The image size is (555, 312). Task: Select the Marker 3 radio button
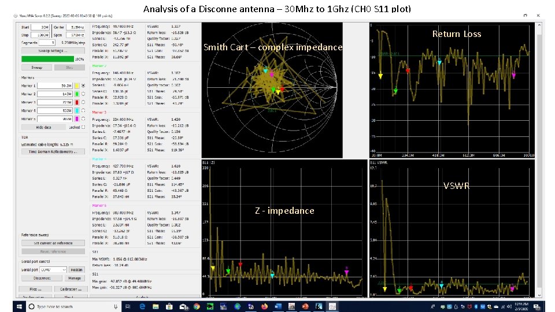[x=83, y=102]
